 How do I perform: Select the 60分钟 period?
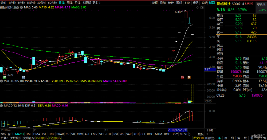point(52,3)
